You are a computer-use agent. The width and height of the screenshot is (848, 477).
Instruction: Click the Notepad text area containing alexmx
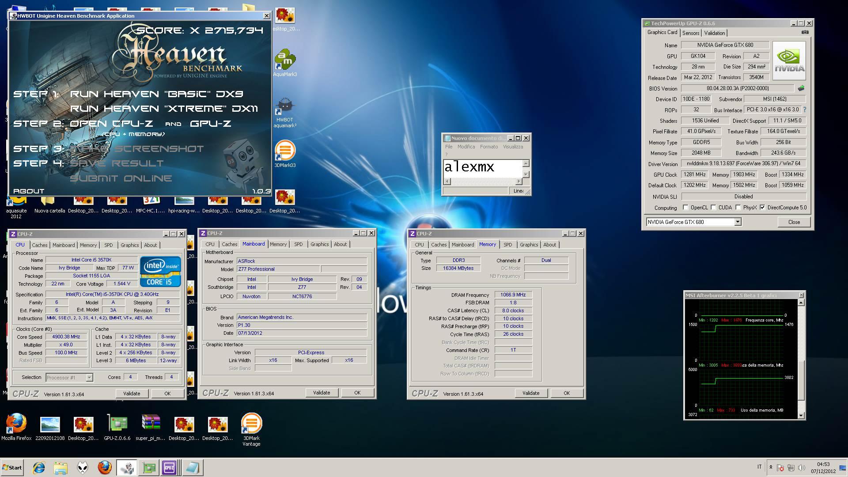tap(483, 169)
